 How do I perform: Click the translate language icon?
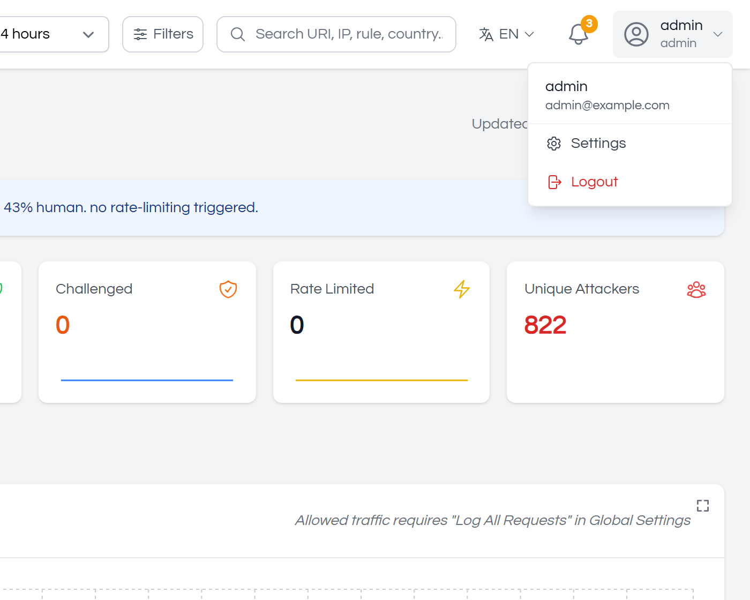[x=486, y=34]
